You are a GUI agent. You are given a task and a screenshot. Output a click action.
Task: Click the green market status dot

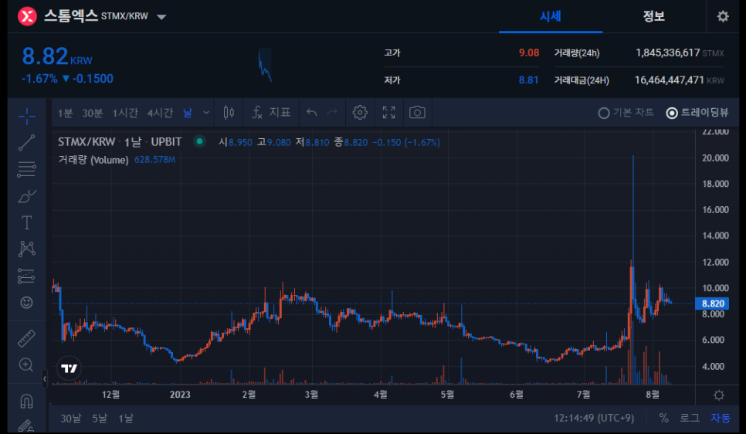tap(200, 141)
